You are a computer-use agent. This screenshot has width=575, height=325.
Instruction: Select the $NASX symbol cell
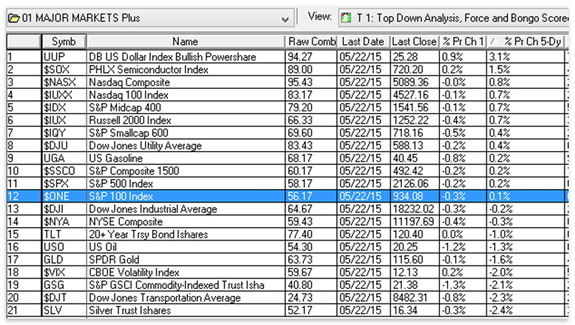[64, 82]
